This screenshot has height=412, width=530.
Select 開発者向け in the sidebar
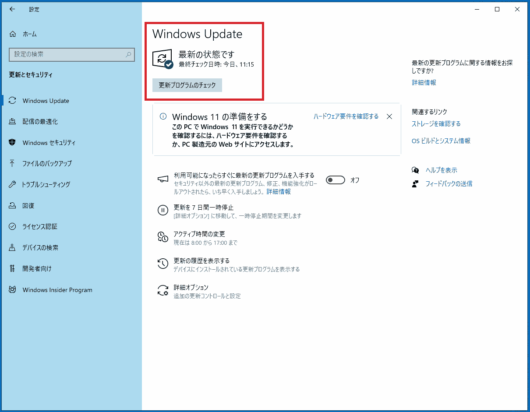pyautogui.click(x=72, y=268)
